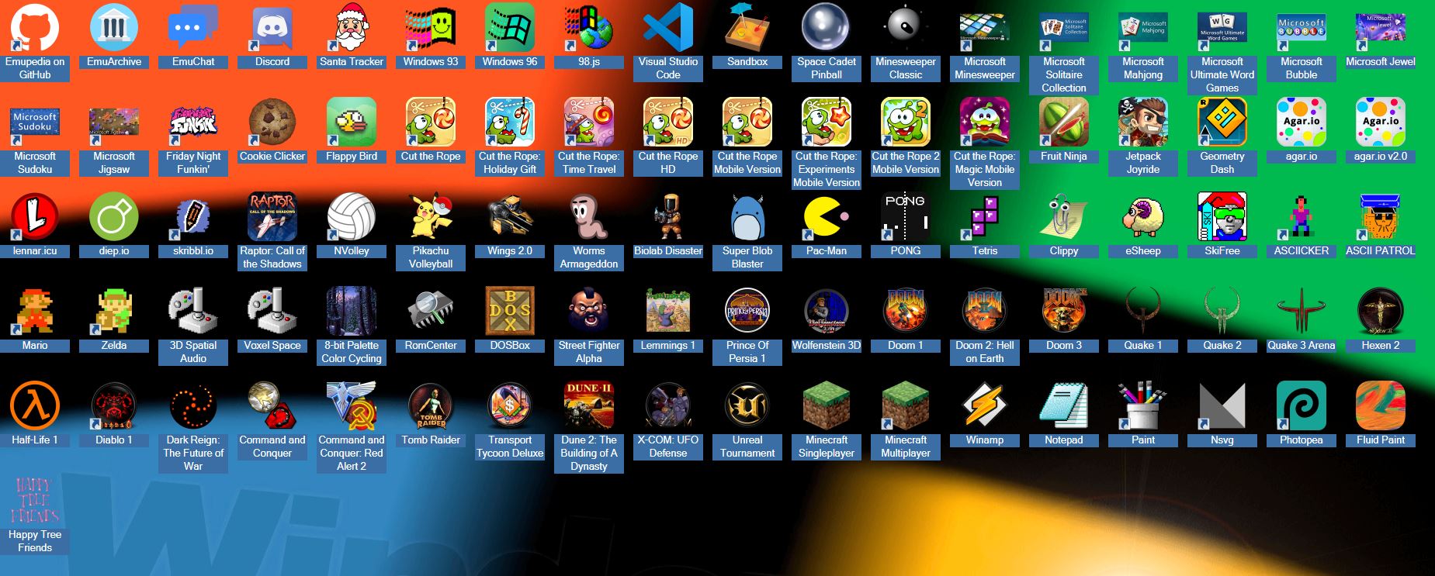The width and height of the screenshot is (1435, 576).
Task: Open the Pac-Man icon
Action: pyautogui.click(x=826, y=217)
